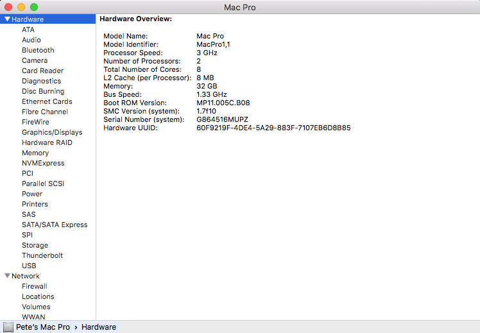480x333 pixels.
Task: Select Thunderbolt entry
Action: pos(42,255)
